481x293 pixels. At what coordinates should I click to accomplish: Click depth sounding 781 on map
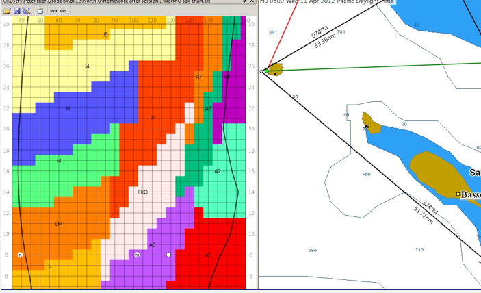(341, 31)
